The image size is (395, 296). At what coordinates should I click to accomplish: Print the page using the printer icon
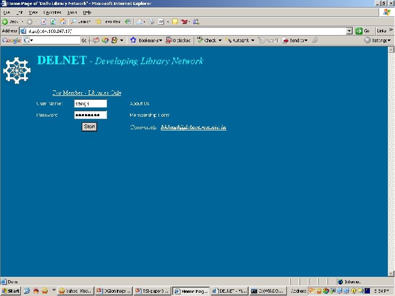(151, 21)
